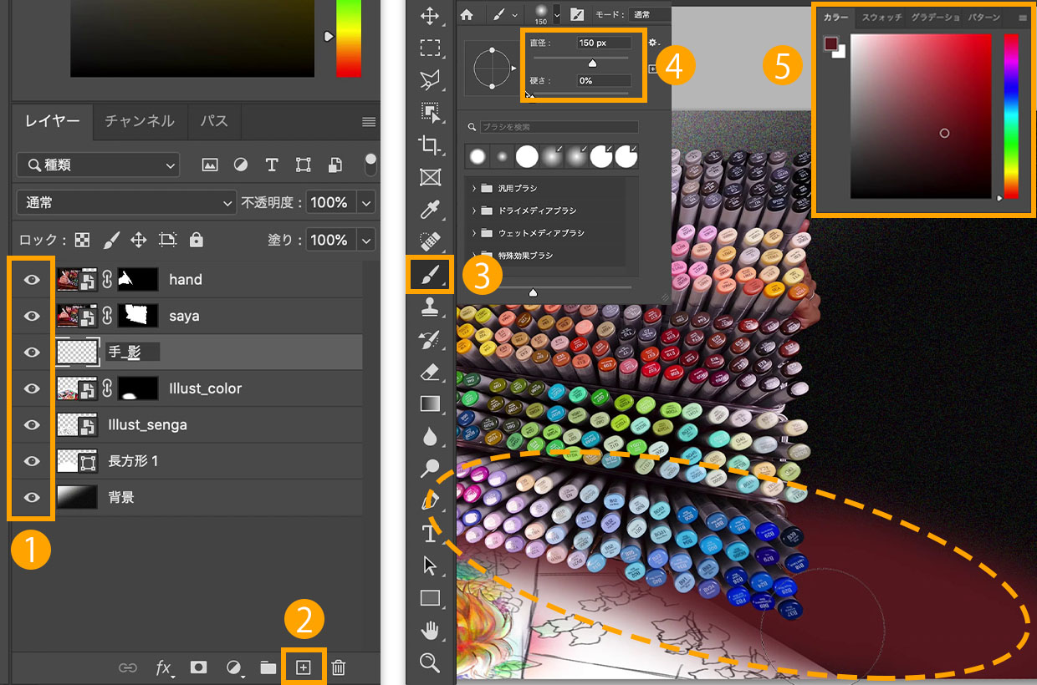Image resolution: width=1037 pixels, height=685 pixels.
Task: Click the 直径 slider handle
Action: click(592, 63)
